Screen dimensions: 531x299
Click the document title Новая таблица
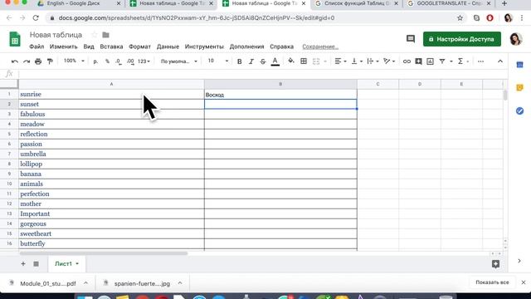(x=56, y=35)
